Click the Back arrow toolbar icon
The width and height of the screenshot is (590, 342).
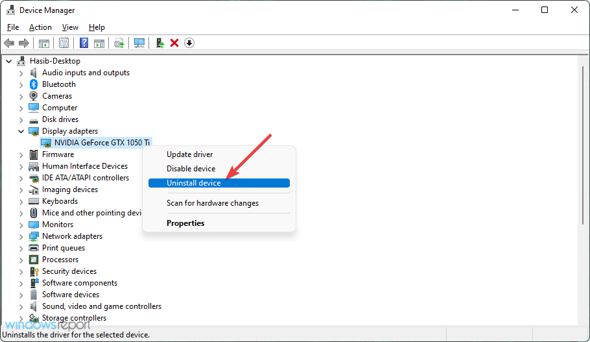(9, 43)
